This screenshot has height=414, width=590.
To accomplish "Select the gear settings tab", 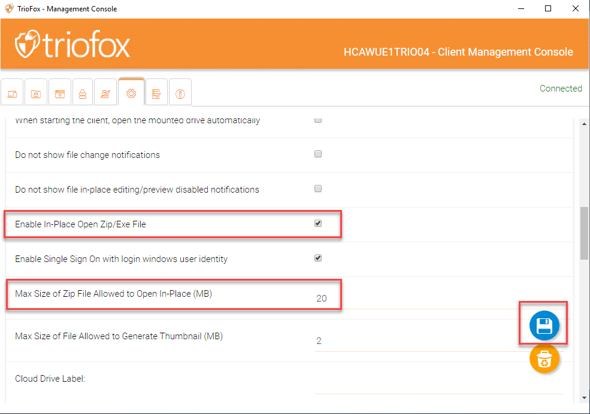I will point(131,92).
